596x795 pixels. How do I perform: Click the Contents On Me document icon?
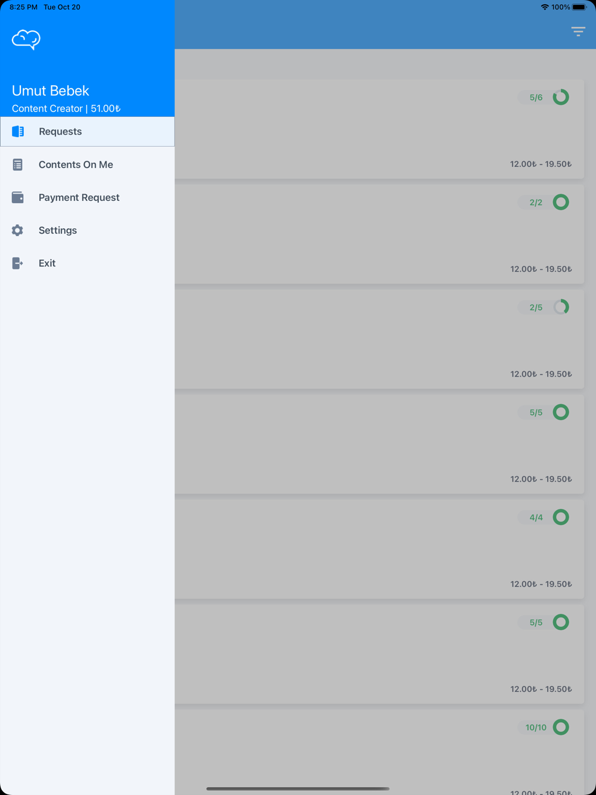click(18, 164)
